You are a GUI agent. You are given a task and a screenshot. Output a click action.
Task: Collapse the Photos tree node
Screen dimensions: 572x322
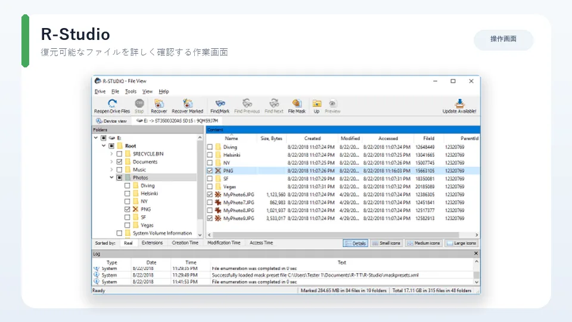(x=111, y=178)
